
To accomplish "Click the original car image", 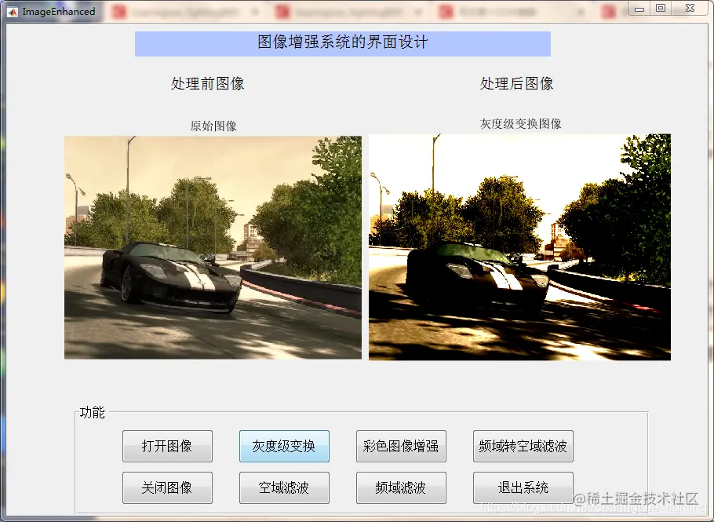I will [x=213, y=247].
